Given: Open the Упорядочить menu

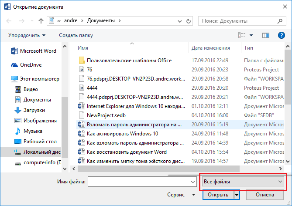Looking at the screenshot, I should click(x=27, y=35).
